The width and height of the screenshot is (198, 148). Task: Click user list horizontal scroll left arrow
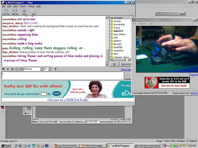(111, 59)
